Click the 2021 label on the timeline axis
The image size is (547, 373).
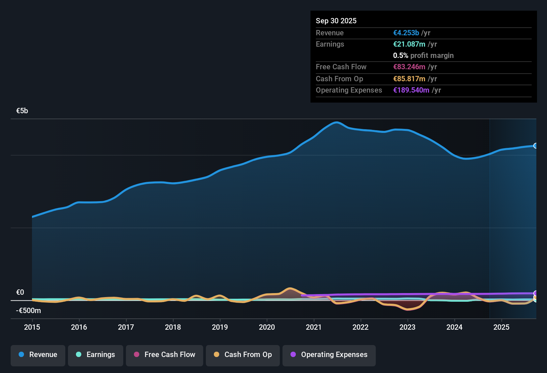tap(313, 327)
